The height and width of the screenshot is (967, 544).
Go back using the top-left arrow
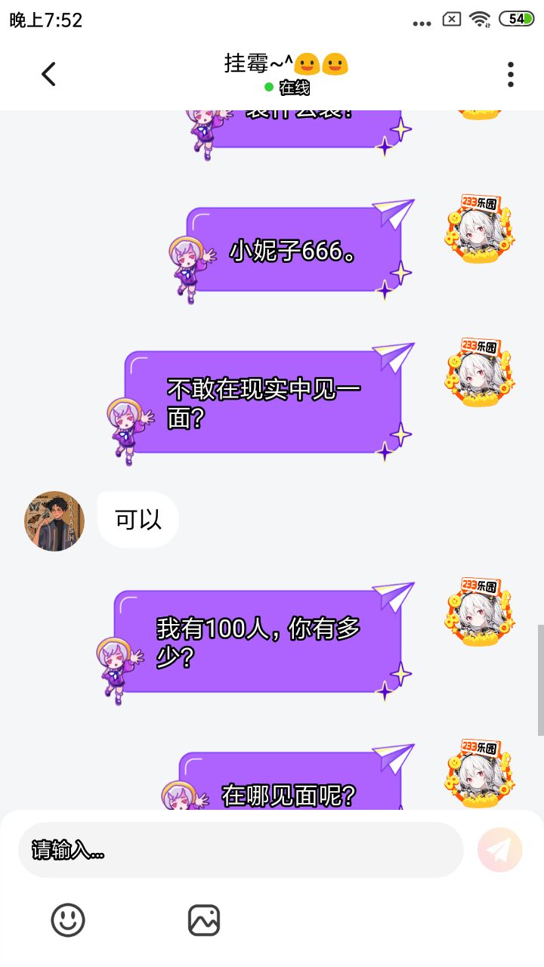[48, 74]
